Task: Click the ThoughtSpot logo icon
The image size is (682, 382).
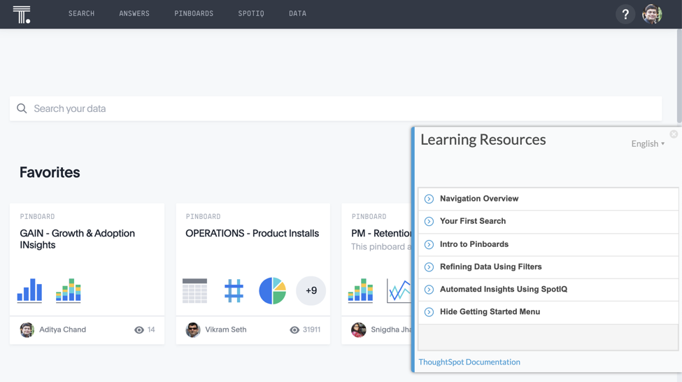Action: pos(21,15)
